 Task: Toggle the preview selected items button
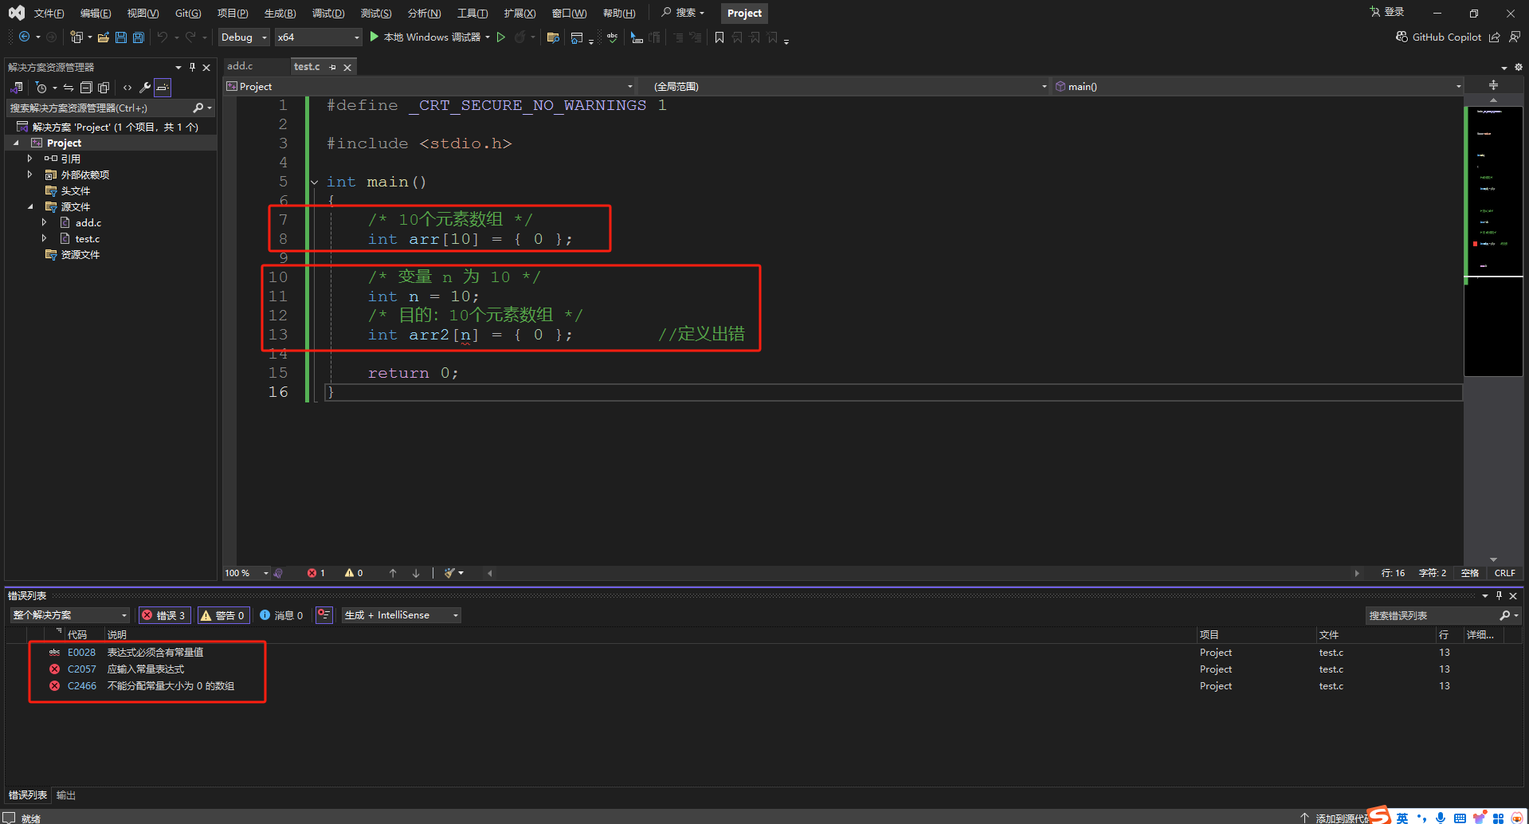click(x=163, y=88)
